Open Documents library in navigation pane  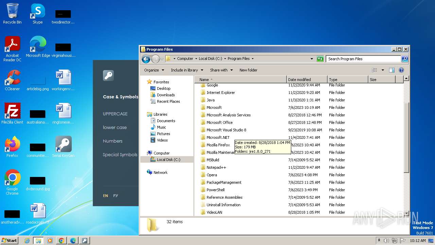[166, 121]
